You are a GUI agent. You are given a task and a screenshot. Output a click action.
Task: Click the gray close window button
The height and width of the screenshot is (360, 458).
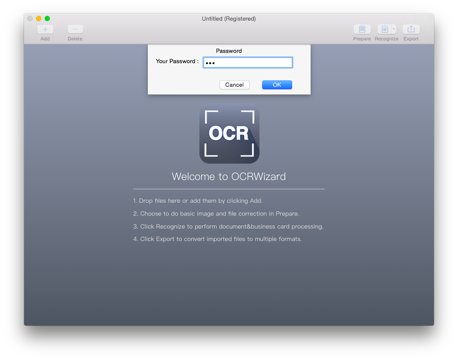[x=30, y=18]
